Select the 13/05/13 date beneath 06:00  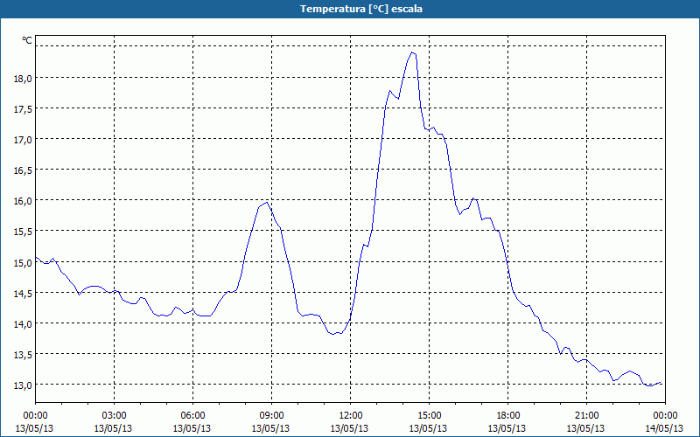[x=192, y=428]
